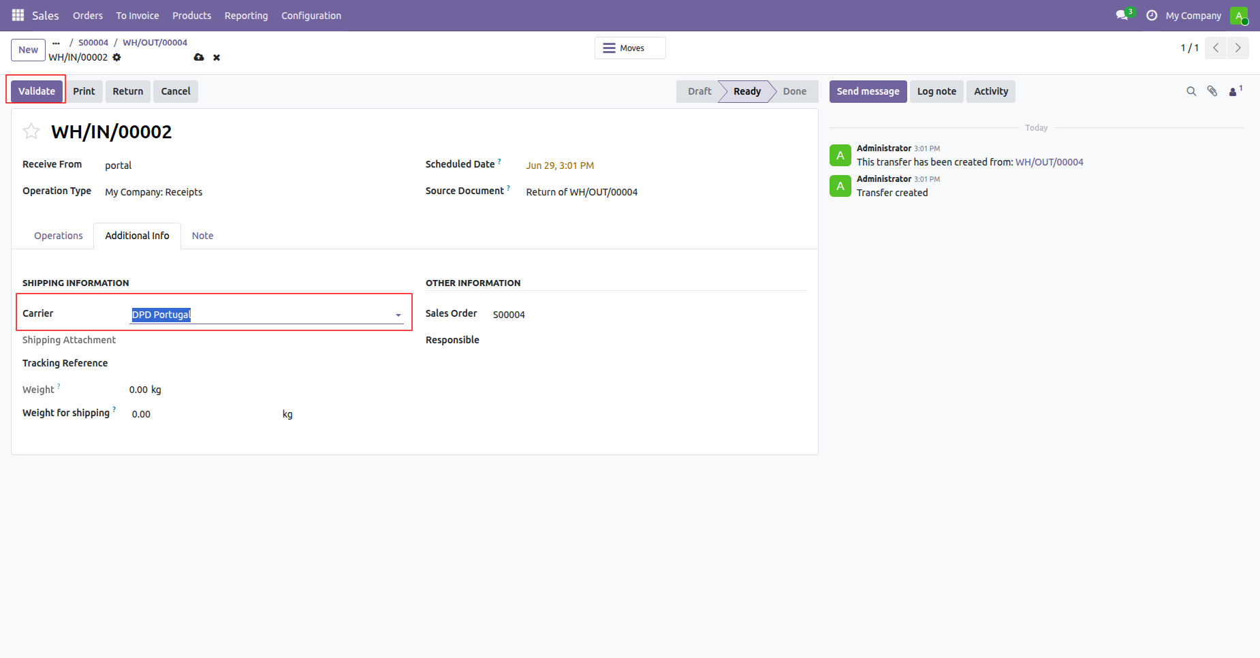This screenshot has width=1260, height=658.
Task: Go to next record arrow
Action: click(1238, 48)
